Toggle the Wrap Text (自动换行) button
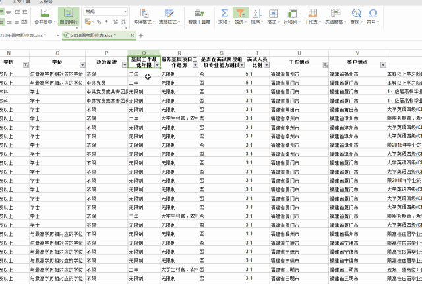The image size is (422, 284). 69,16
